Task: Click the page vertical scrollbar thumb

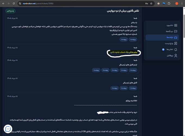Action: [x=184, y=26]
